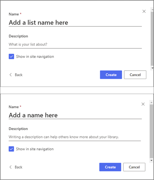This screenshot has width=154, height=180.
Task: Click the 'Add a list name here' name field
Action: 75,23
